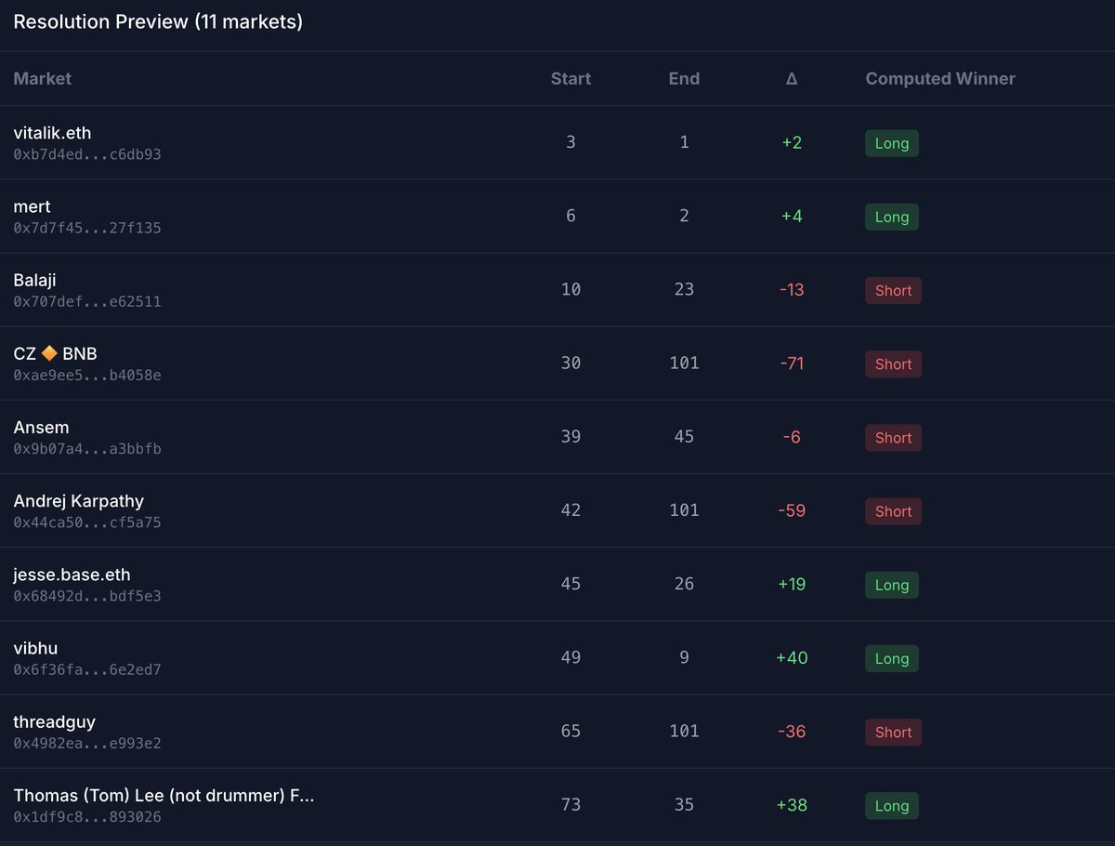This screenshot has height=846, width=1115.
Task: Click the Short badge for CZ BNB
Action: click(893, 364)
